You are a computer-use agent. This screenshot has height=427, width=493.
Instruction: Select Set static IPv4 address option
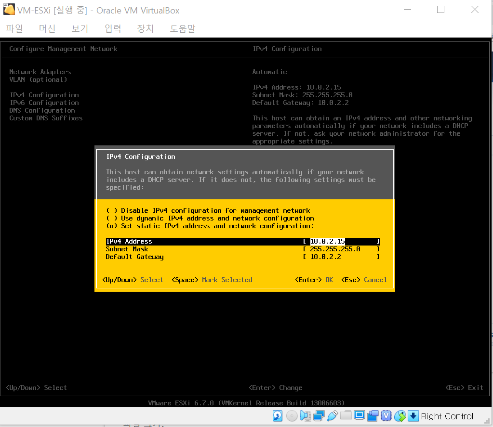210,226
